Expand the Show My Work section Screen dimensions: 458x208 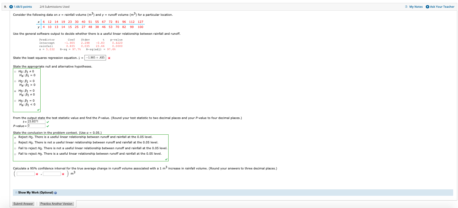click(x=16, y=192)
